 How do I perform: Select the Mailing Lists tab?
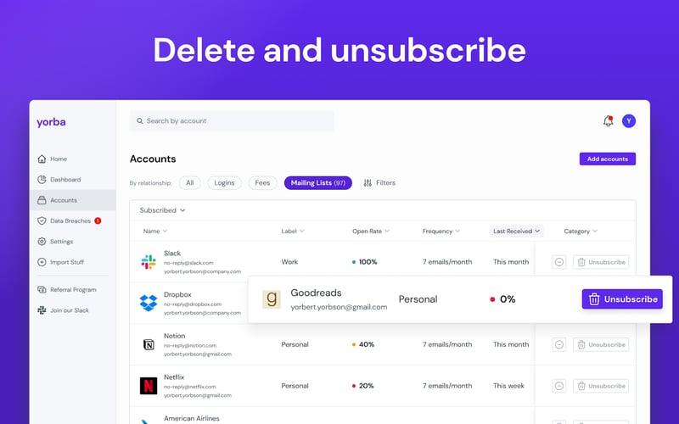pos(317,183)
